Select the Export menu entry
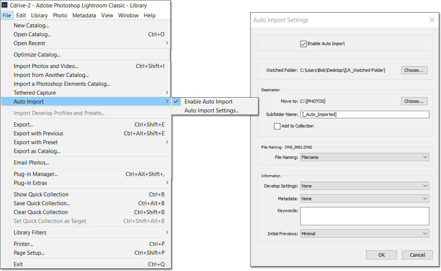 click(86, 124)
